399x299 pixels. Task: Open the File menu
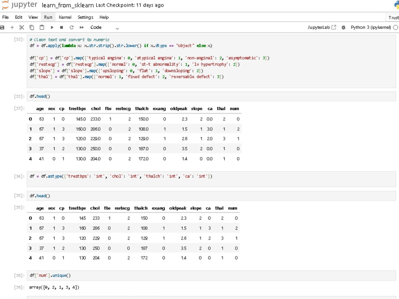[x=5, y=17]
